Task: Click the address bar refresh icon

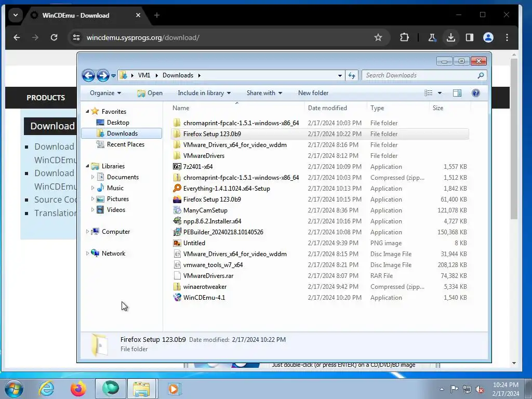Action: coord(352,75)
